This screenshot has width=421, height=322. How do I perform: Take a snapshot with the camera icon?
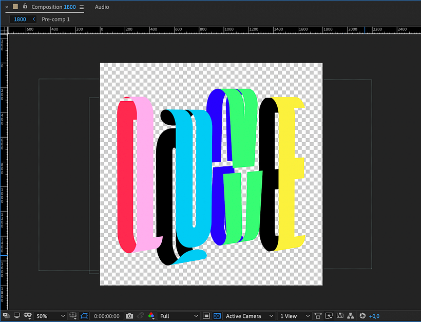(x=129, y=316)
